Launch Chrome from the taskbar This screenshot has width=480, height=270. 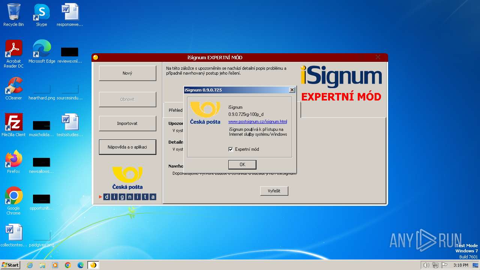(68, 265)
